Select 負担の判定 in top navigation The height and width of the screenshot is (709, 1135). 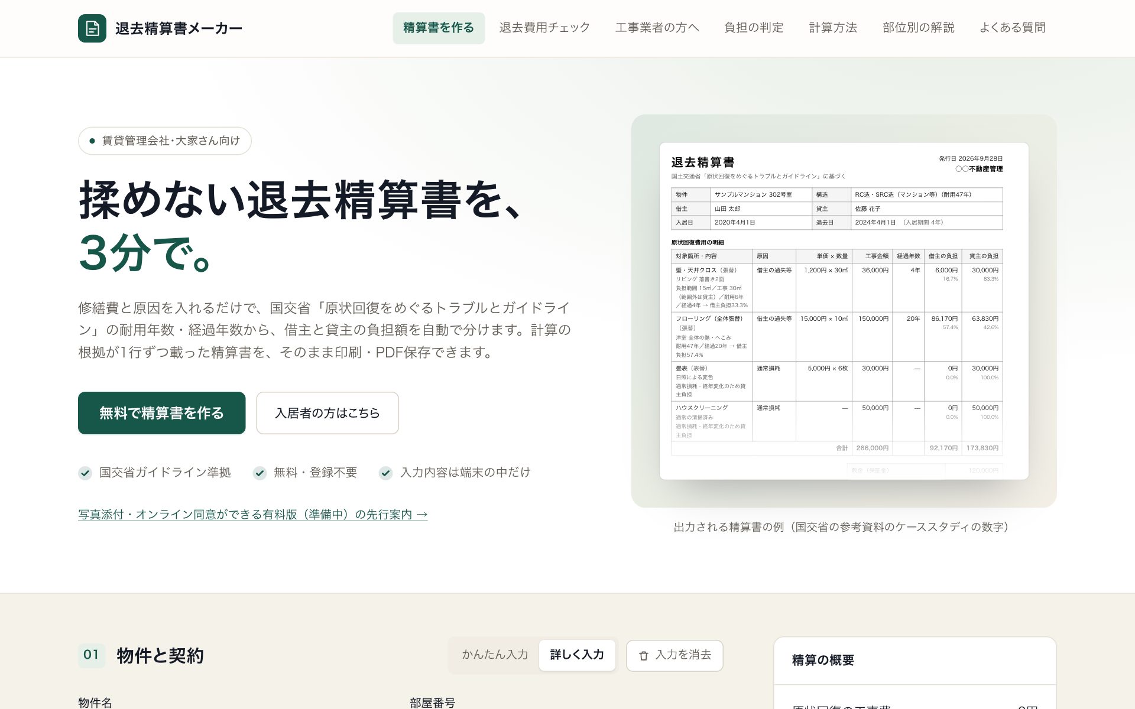coord(754,28)
